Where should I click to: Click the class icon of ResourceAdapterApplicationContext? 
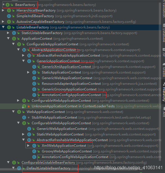coord(34,83)
